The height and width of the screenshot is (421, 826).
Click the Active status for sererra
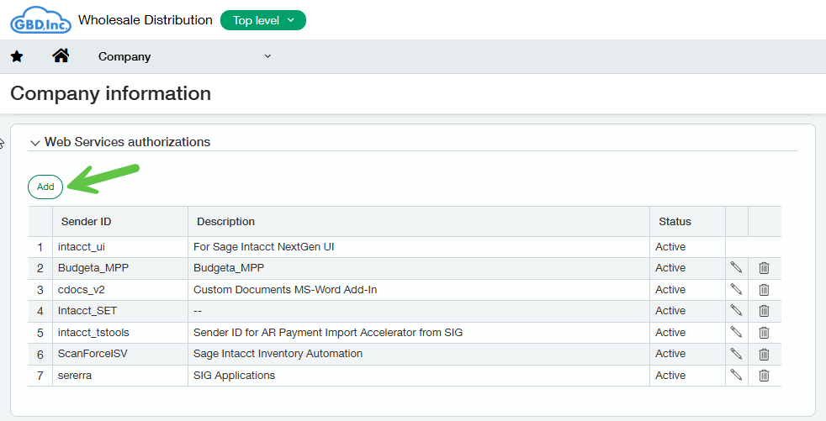670,376
